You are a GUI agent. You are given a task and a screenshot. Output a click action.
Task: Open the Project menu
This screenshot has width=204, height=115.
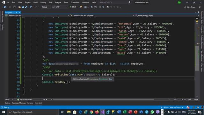pos(28,2)
